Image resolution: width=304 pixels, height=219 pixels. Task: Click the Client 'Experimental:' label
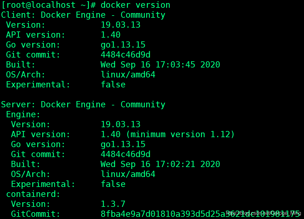click(38, 85)
